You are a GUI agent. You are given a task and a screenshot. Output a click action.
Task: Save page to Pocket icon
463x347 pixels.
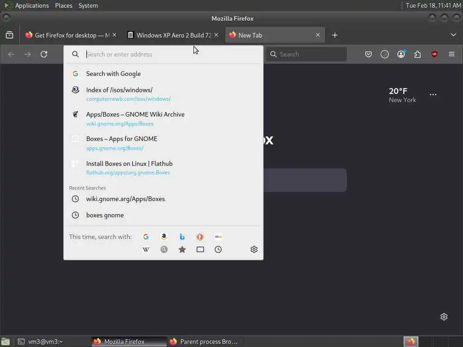(368, 54)
